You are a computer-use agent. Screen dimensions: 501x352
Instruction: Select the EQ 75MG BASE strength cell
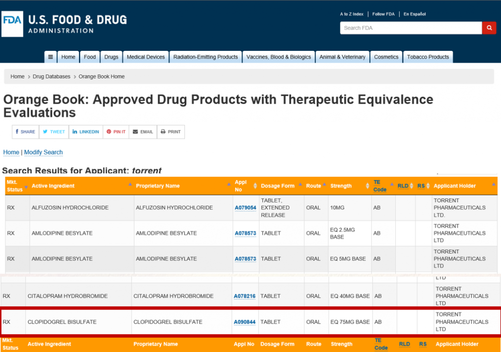click(350, 322)
